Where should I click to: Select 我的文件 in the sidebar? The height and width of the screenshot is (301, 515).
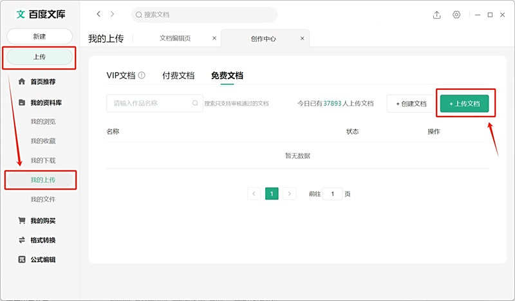point(43,199)
